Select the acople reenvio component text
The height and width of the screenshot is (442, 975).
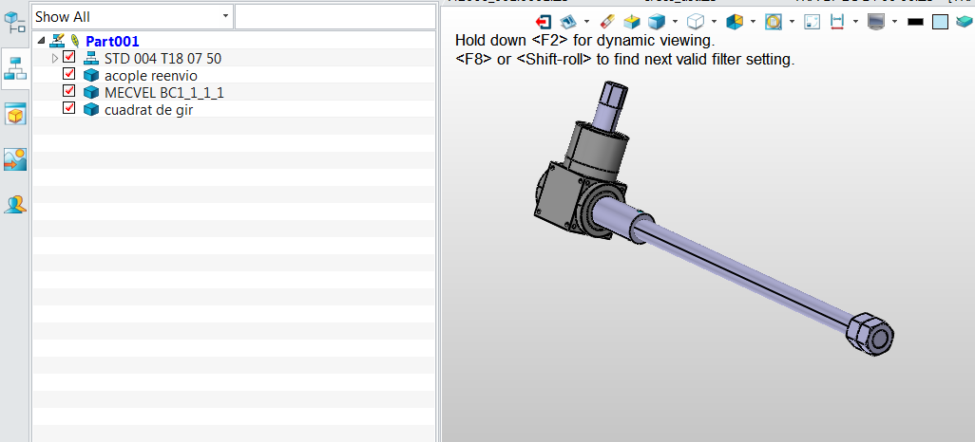point(151,76)
